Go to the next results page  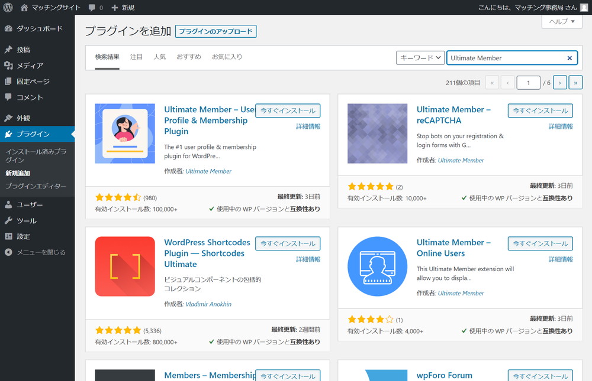click(x=560, y=83)
